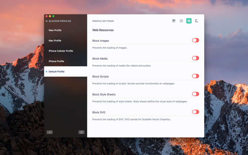Toggle the Block Media switch

tap(196, 58)
